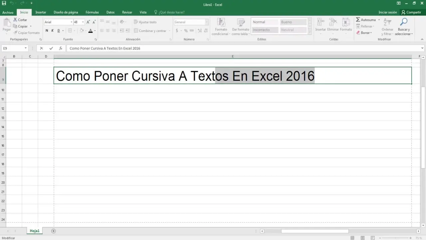Decrease decimal places in Número group

[x=205, y=30]
